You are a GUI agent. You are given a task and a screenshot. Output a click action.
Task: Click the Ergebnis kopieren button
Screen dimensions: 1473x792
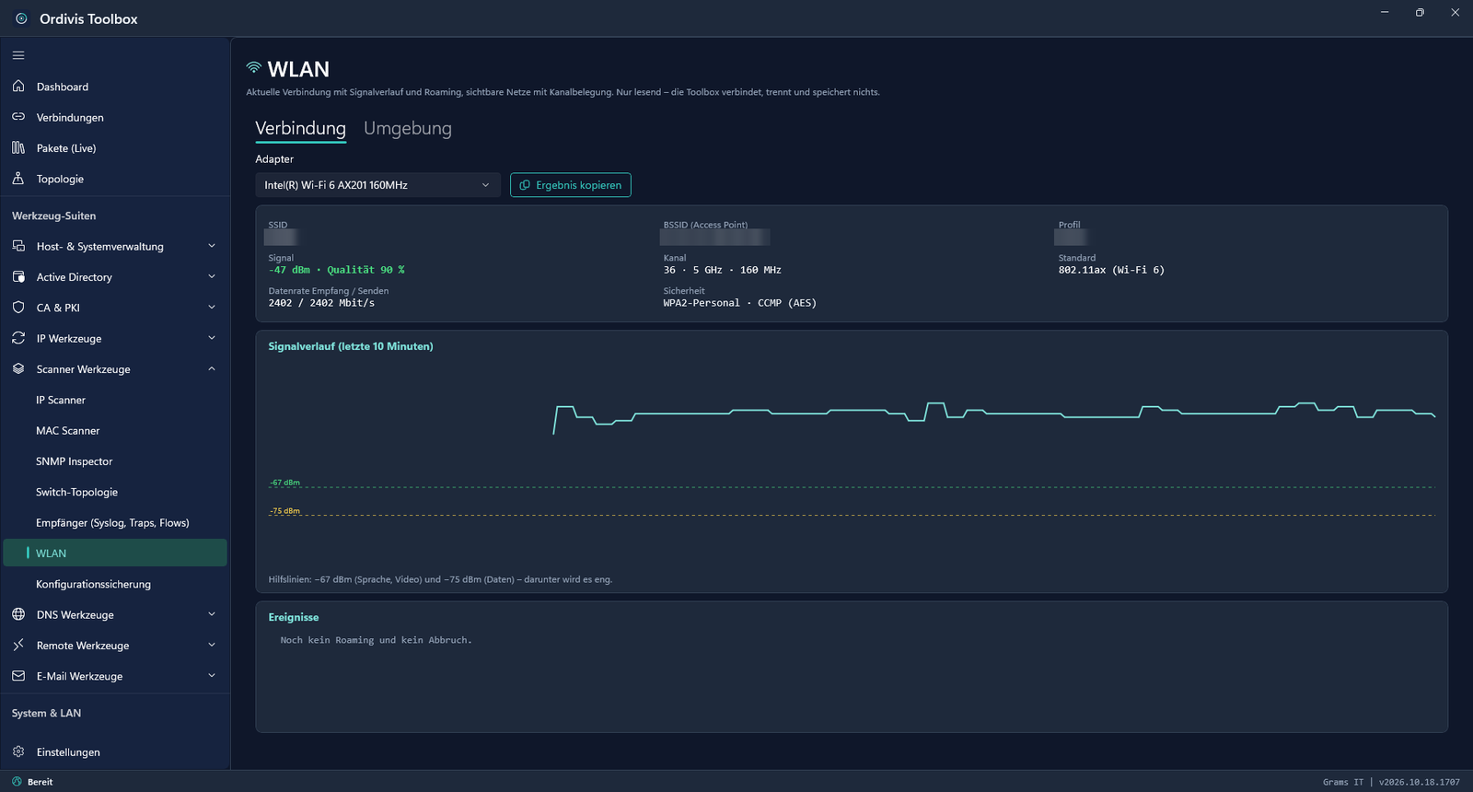pyautogui.click(x=571, y=185)
